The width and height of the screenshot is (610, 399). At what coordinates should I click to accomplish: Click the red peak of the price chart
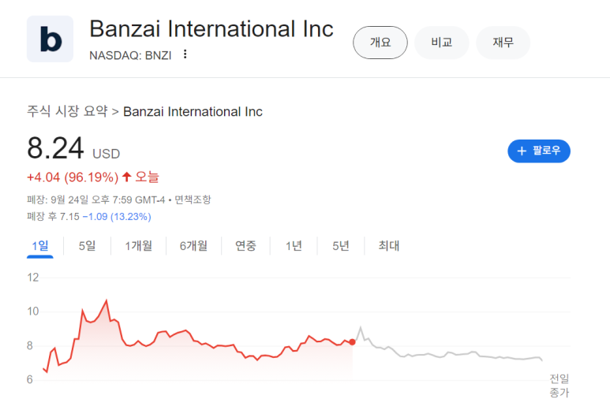[106, 300]
